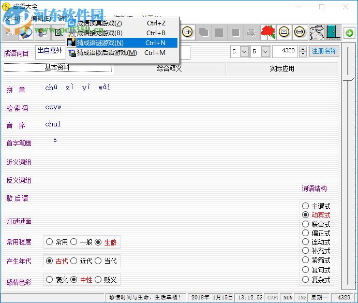
Task: Click the first gray square toolbar icon
Action: 219,33
